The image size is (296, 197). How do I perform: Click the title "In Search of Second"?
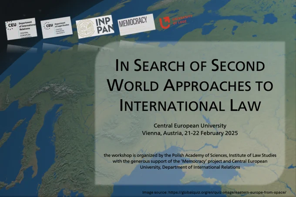(190, 65)
